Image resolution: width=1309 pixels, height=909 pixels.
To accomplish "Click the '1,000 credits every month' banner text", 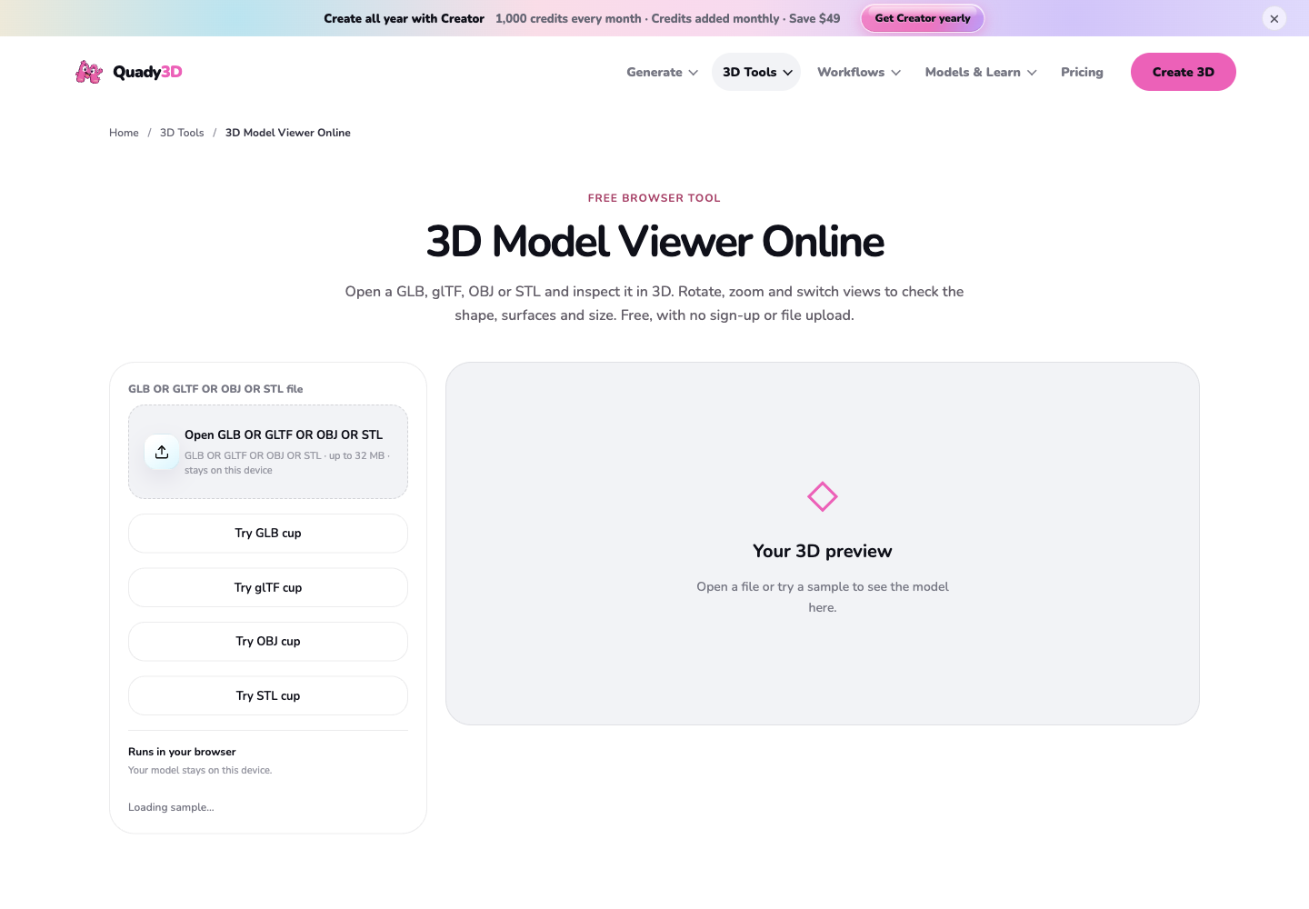I will [x=568, y=18].
